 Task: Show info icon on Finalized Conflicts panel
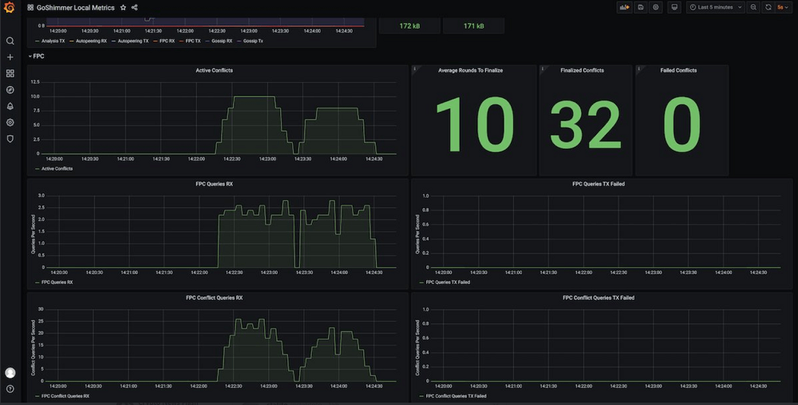tap(543, 69)
